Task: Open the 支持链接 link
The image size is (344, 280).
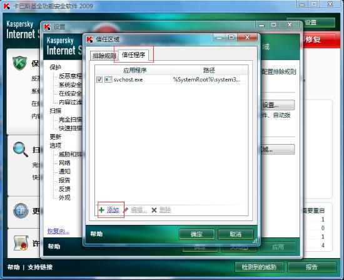Action: pyautogui.click(x=40, y=267)
